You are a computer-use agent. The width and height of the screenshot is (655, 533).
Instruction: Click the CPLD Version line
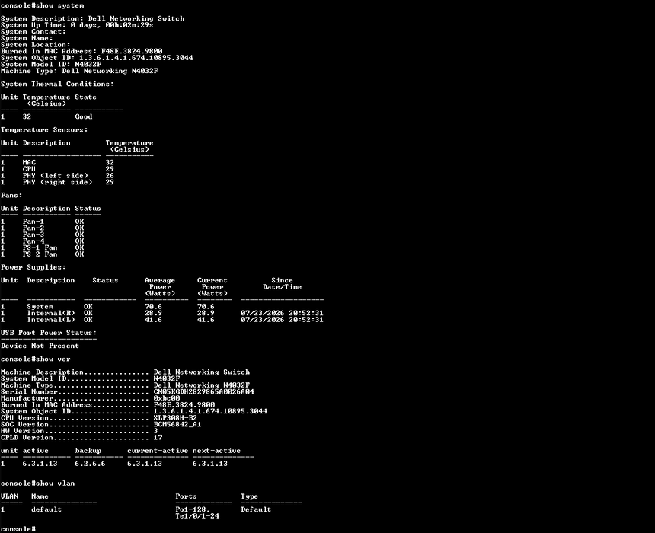tap(81, 438)
